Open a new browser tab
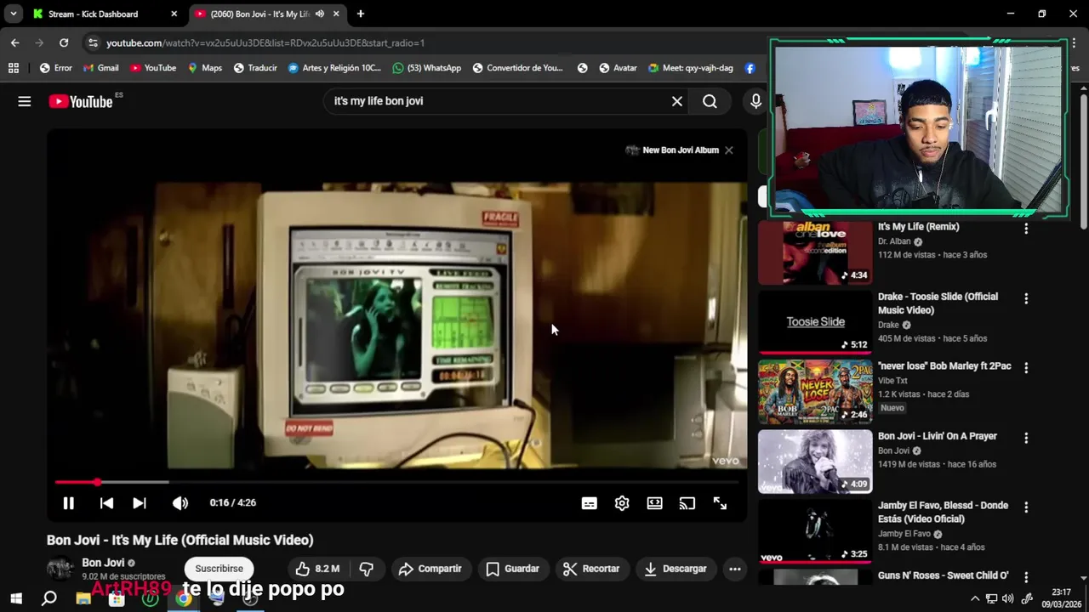 [361, 14]
